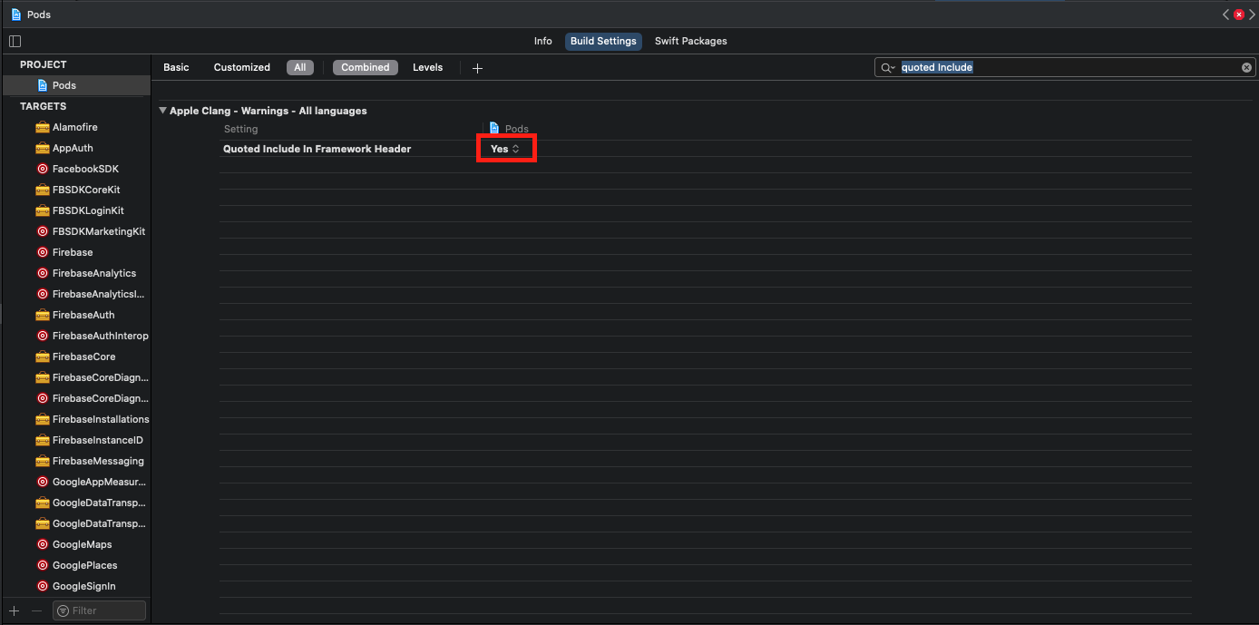Select the first FirebaseCoreDiagn... target row
This screenshot has height=625, width=1259.
[x=76, y=378]
